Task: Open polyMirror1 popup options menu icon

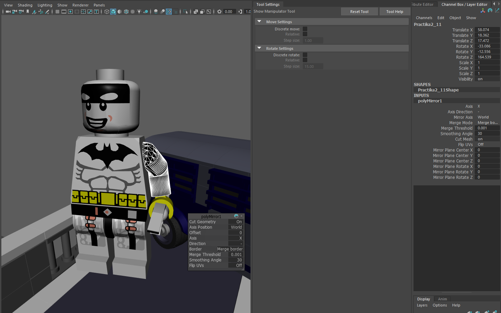Action: (x=241, y=216)
